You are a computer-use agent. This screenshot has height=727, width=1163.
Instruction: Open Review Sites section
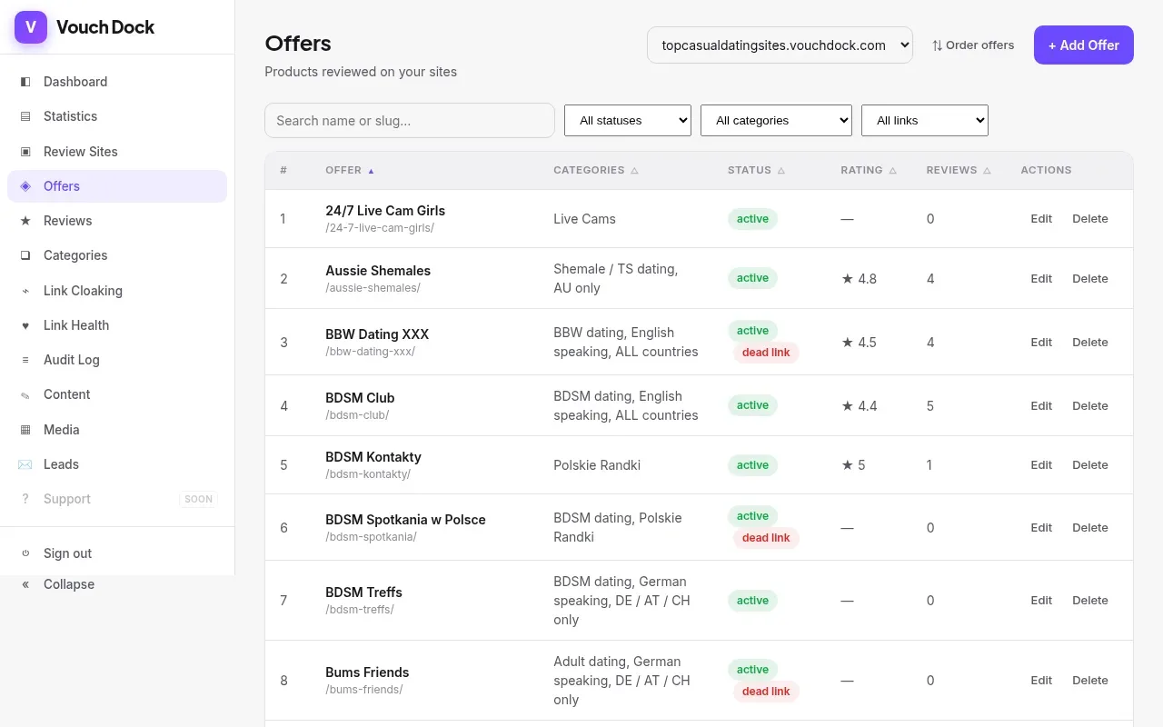click(x=117, y=152)
